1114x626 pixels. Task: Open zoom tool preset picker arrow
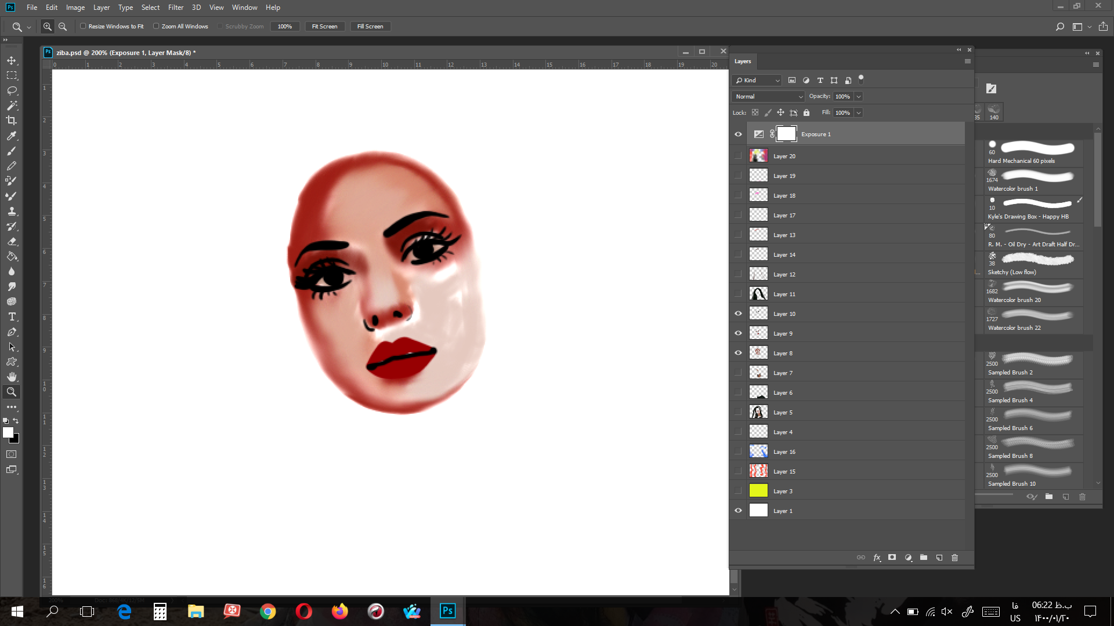(29, 27)
